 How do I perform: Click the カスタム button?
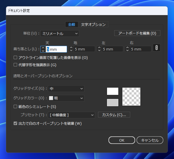point(114,115)
